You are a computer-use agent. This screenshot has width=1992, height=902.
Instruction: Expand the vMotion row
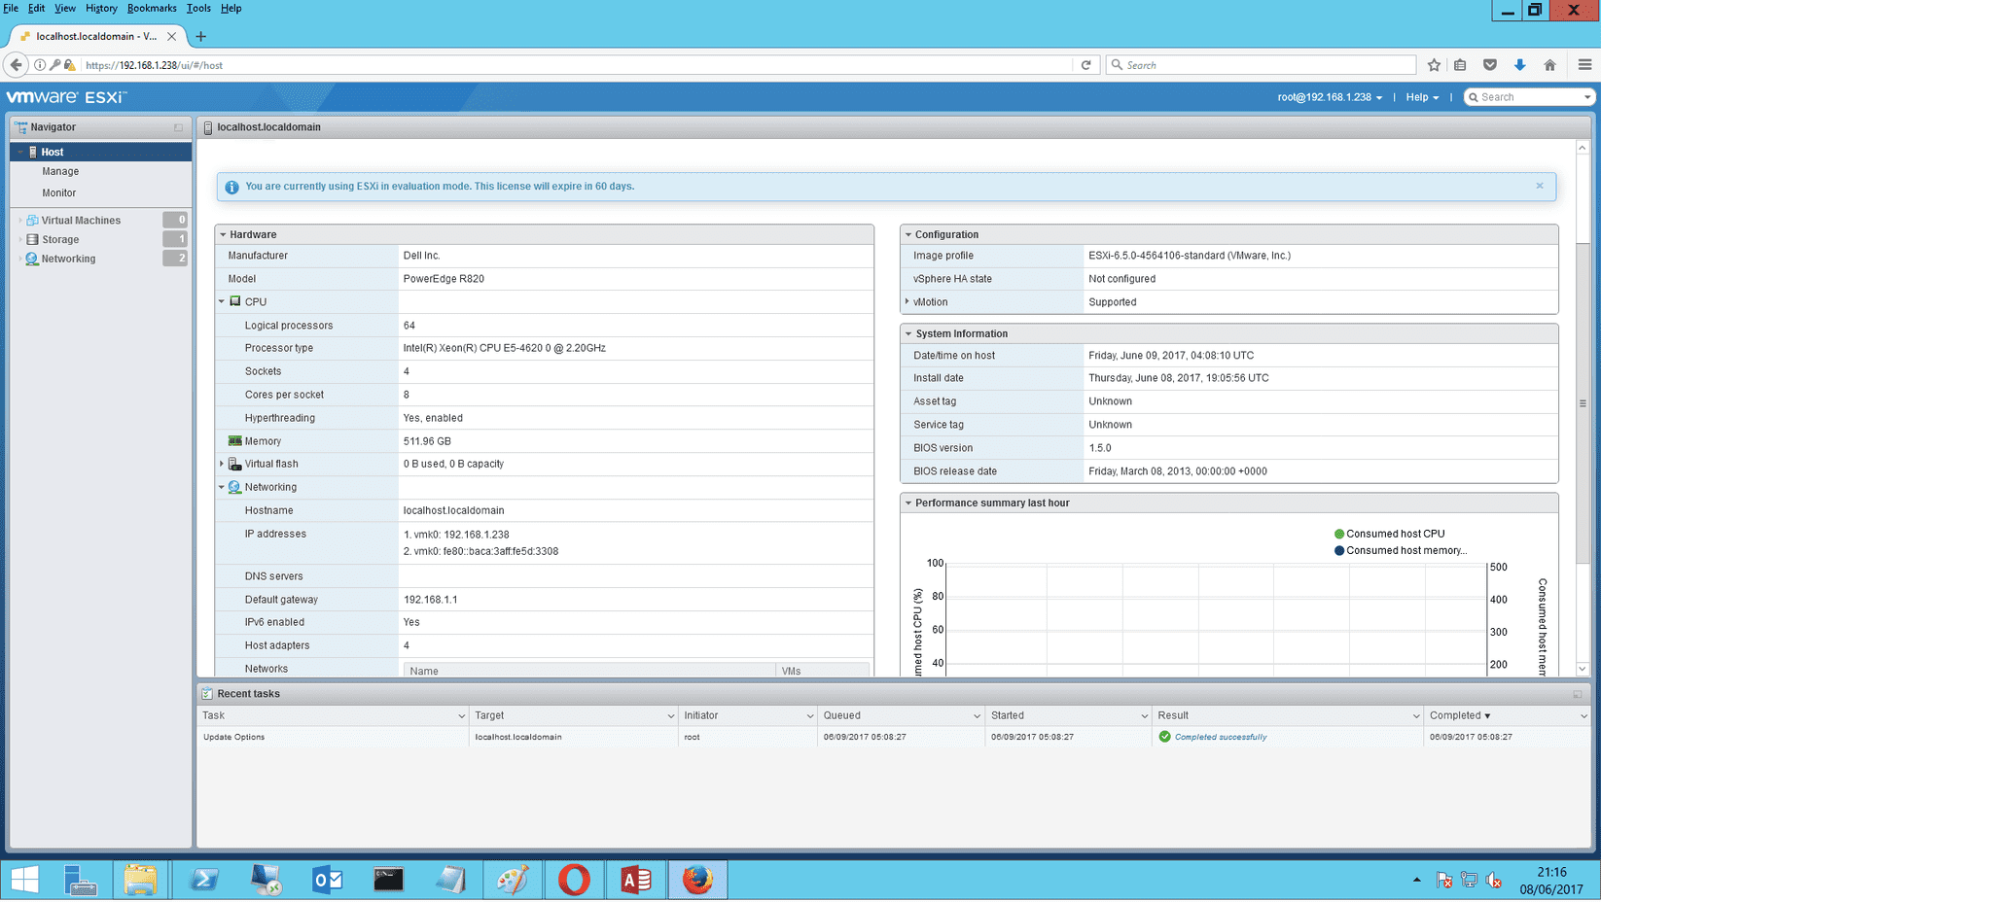point(907,301)
